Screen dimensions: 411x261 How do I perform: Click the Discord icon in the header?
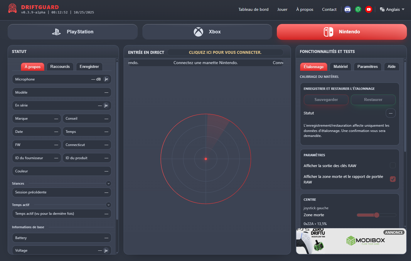(x=347, y=9)
